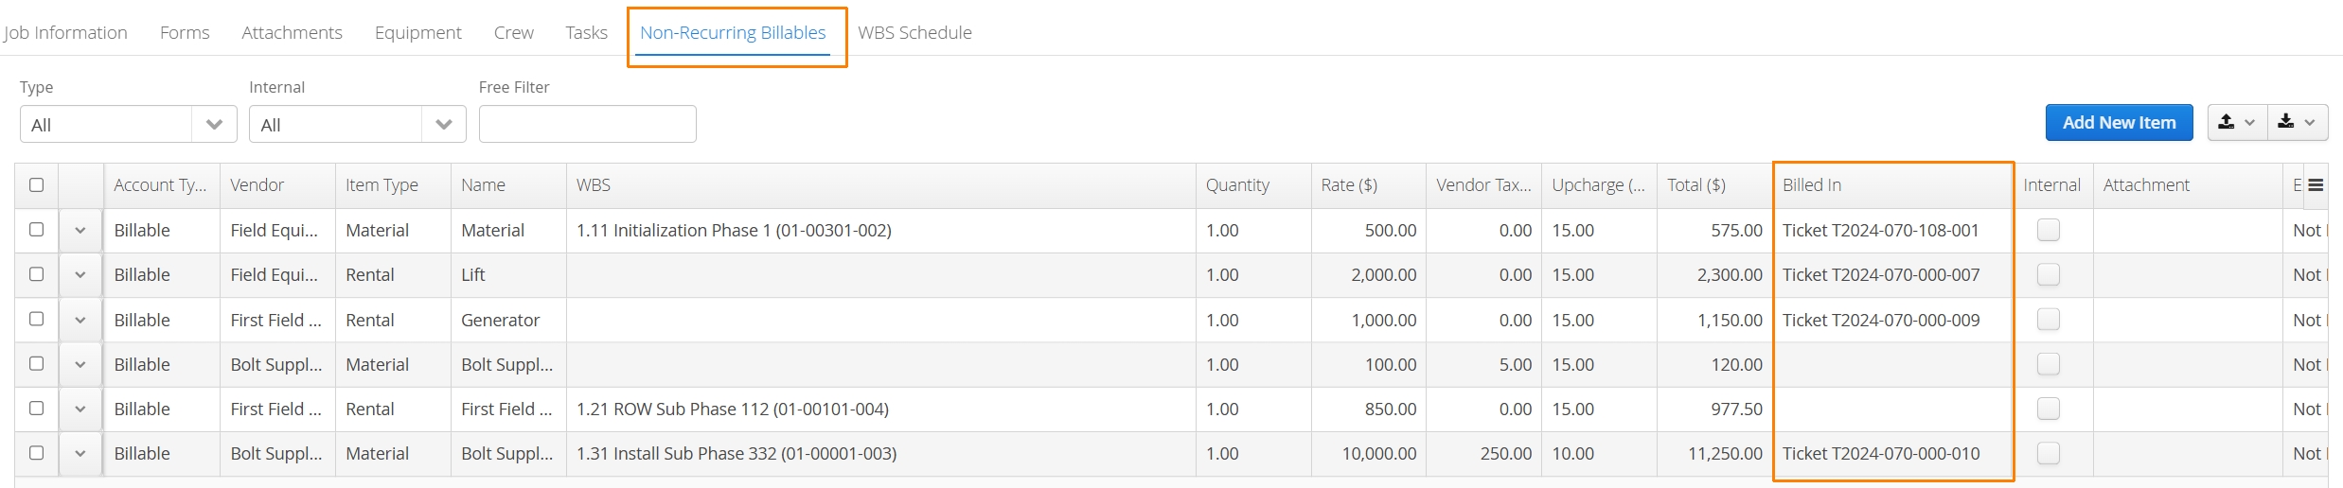Screen dimensions: 2343x488
Task: Check the select-all header checkbox
Action: pyautogui.click(x=37, y=184)
